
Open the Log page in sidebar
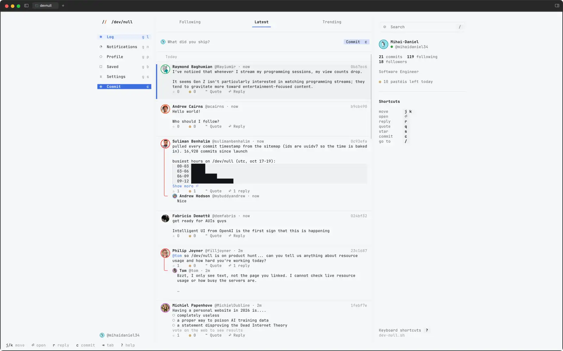[124, 37]
